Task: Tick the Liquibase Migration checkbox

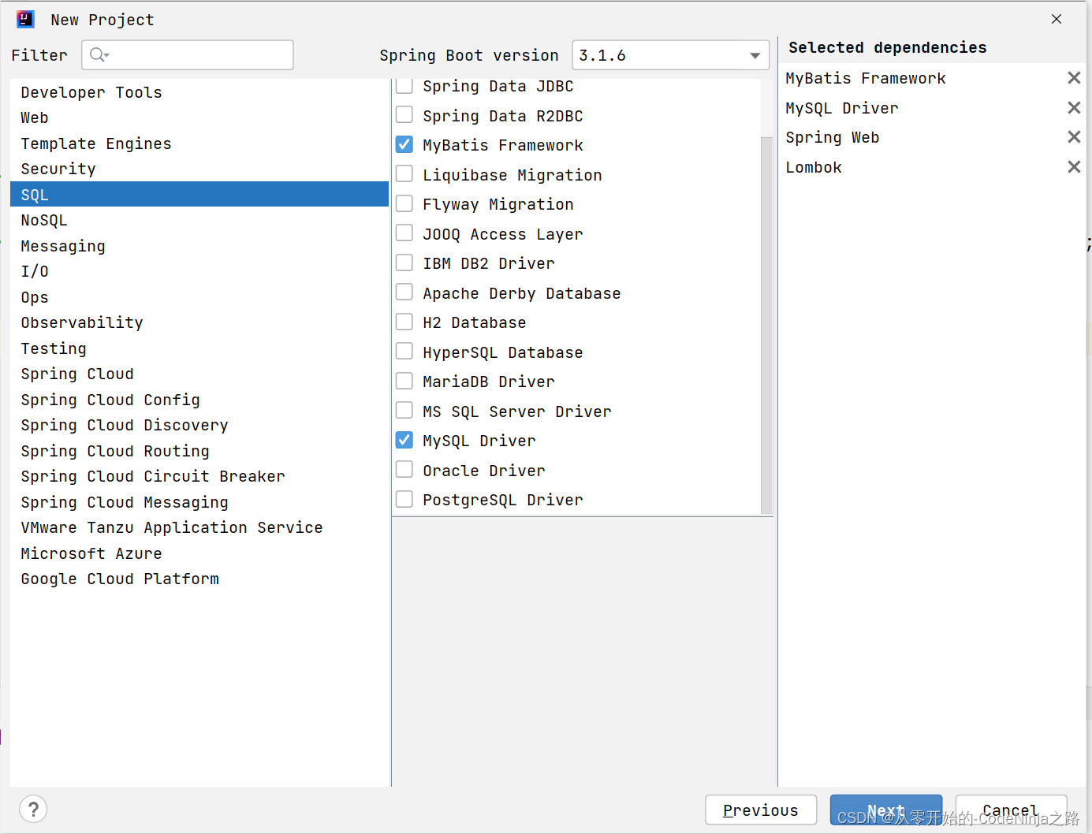Action: coord(404,173)
